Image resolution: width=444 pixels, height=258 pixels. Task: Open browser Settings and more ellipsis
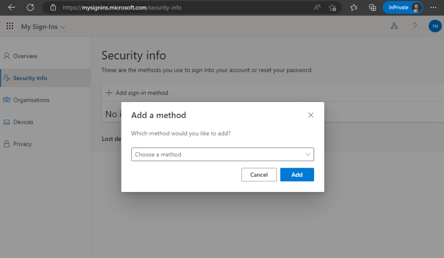433,7
